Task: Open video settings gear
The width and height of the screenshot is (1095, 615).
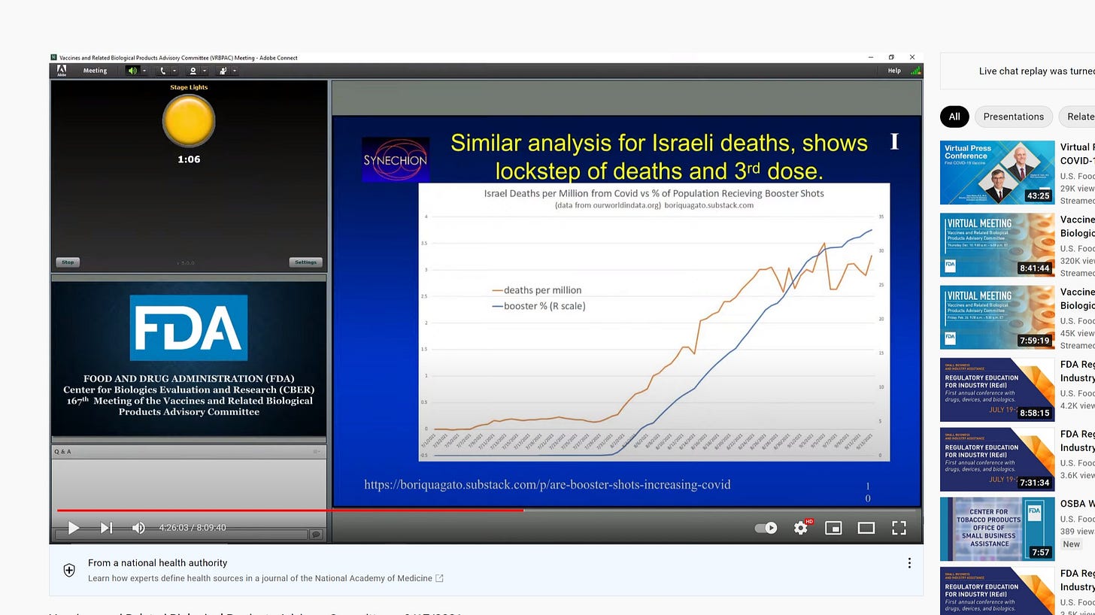Action: pyautogui.click(x=801, y=528)
